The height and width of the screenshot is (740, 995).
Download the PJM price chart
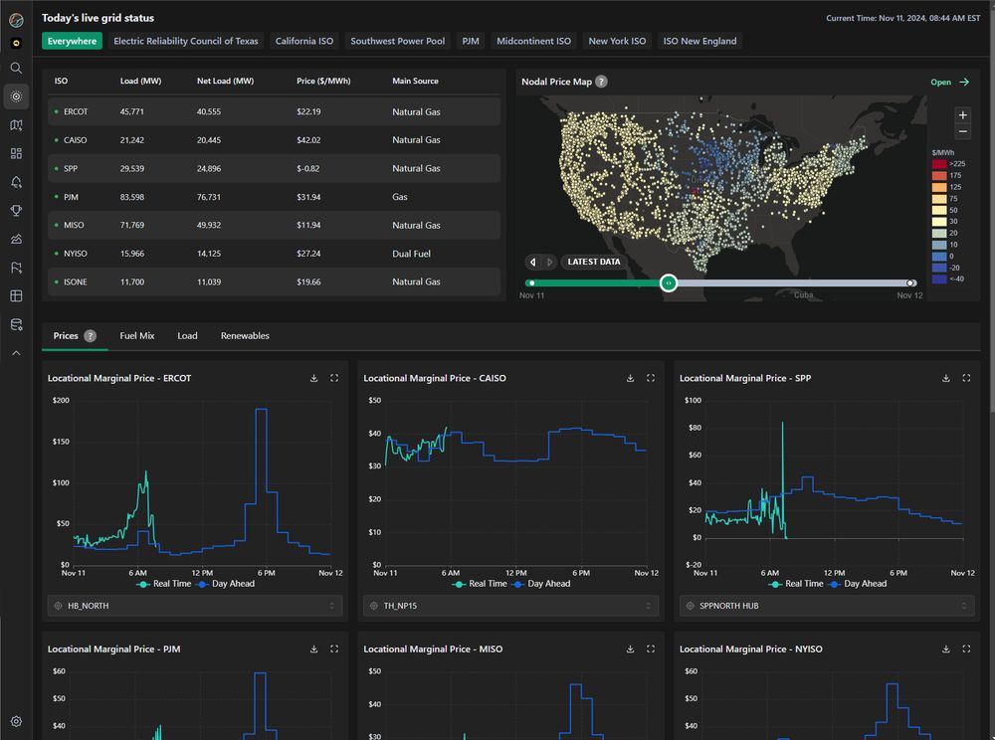[313, 648]
